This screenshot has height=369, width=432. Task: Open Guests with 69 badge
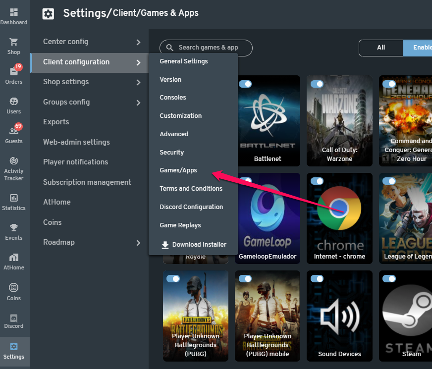point(14,131)
